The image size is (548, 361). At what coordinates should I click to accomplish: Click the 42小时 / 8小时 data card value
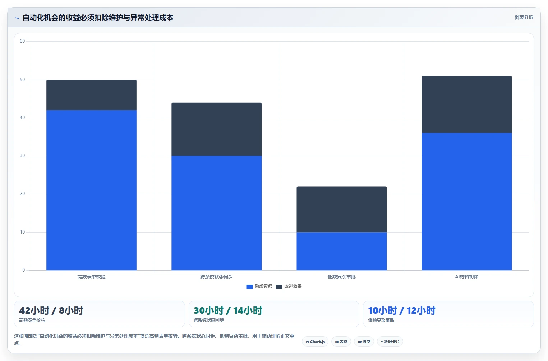pos(51,310)
